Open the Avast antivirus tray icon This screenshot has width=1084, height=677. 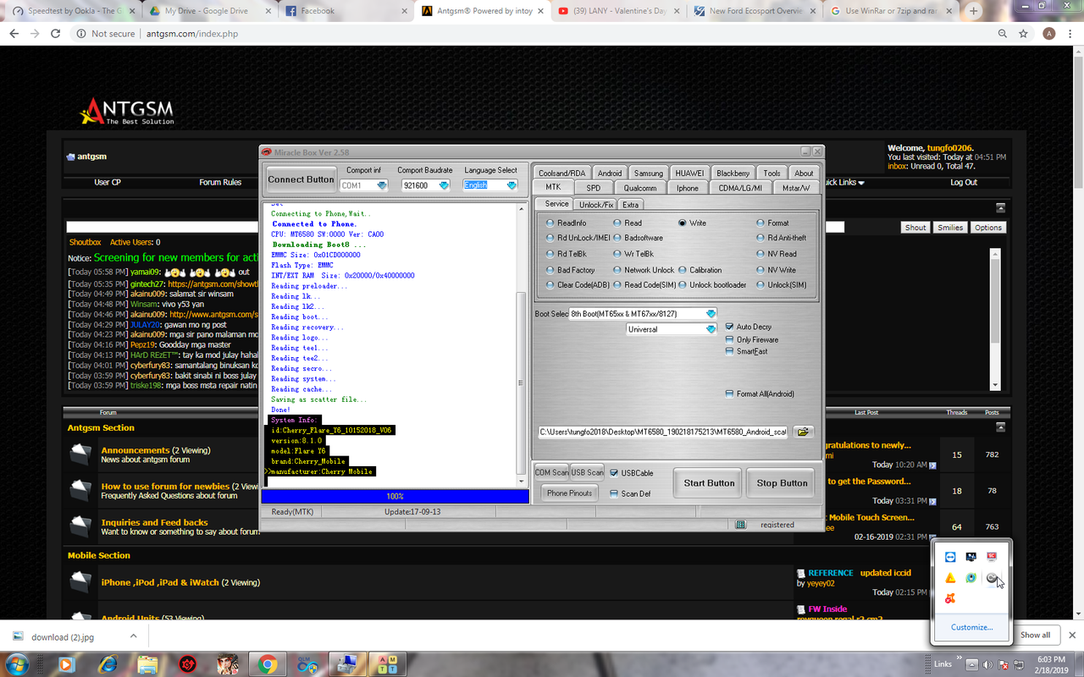[950, 599]
